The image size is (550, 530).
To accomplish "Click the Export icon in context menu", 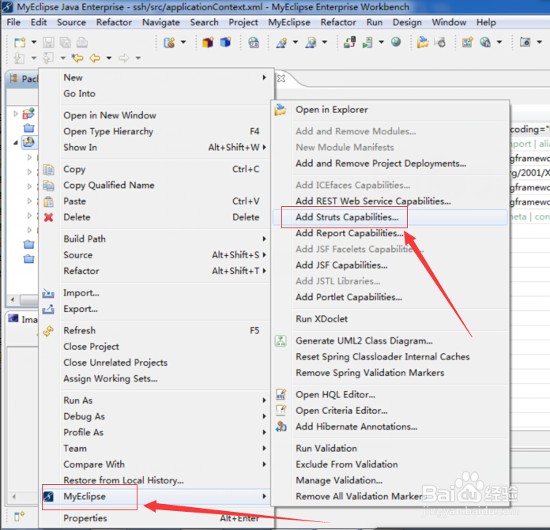I will (x=48, y=309).
